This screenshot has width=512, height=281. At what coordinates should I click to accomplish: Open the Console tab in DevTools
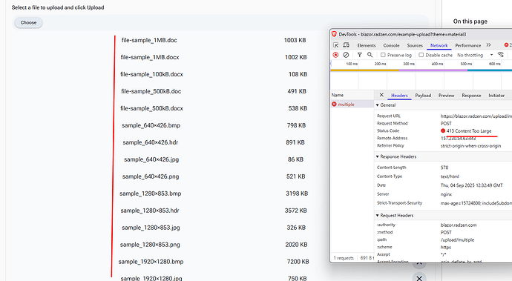pos(391,46)
